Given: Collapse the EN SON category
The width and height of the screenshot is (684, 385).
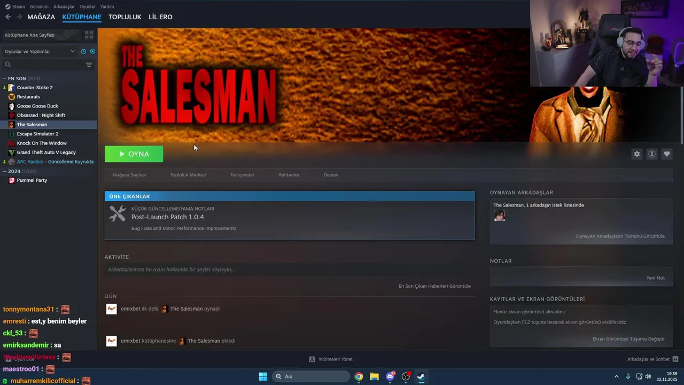Looking at the screenshot, I should tap(5, 79).
